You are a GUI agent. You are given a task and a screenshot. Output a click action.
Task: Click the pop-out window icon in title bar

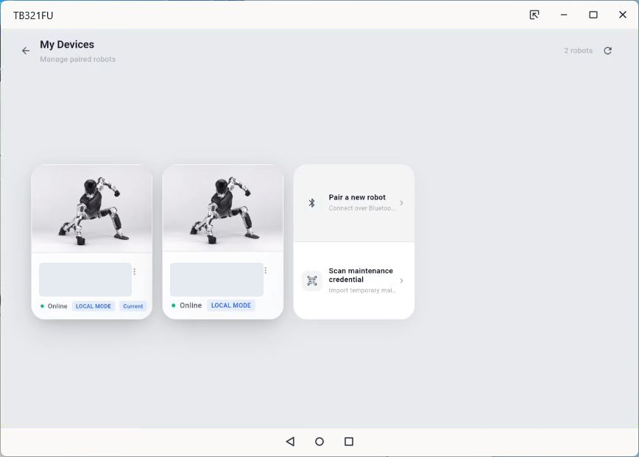coord(534,15)
